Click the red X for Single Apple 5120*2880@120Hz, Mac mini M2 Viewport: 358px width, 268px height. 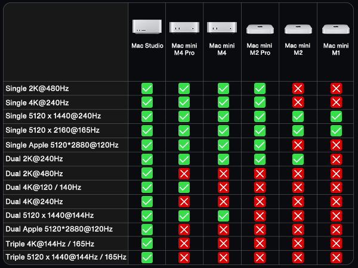(x=298, y=145)
